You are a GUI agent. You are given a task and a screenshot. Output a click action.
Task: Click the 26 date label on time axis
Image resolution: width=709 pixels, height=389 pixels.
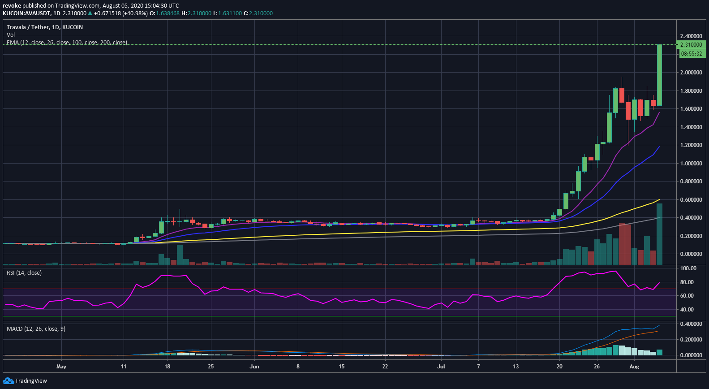click(597, 367)
